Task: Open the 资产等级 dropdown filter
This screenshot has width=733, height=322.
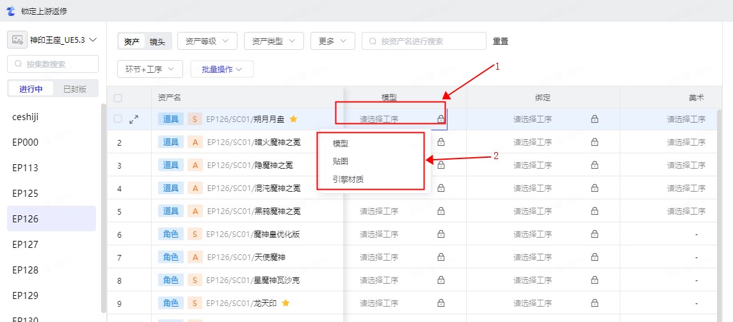Action: [207, 41]
